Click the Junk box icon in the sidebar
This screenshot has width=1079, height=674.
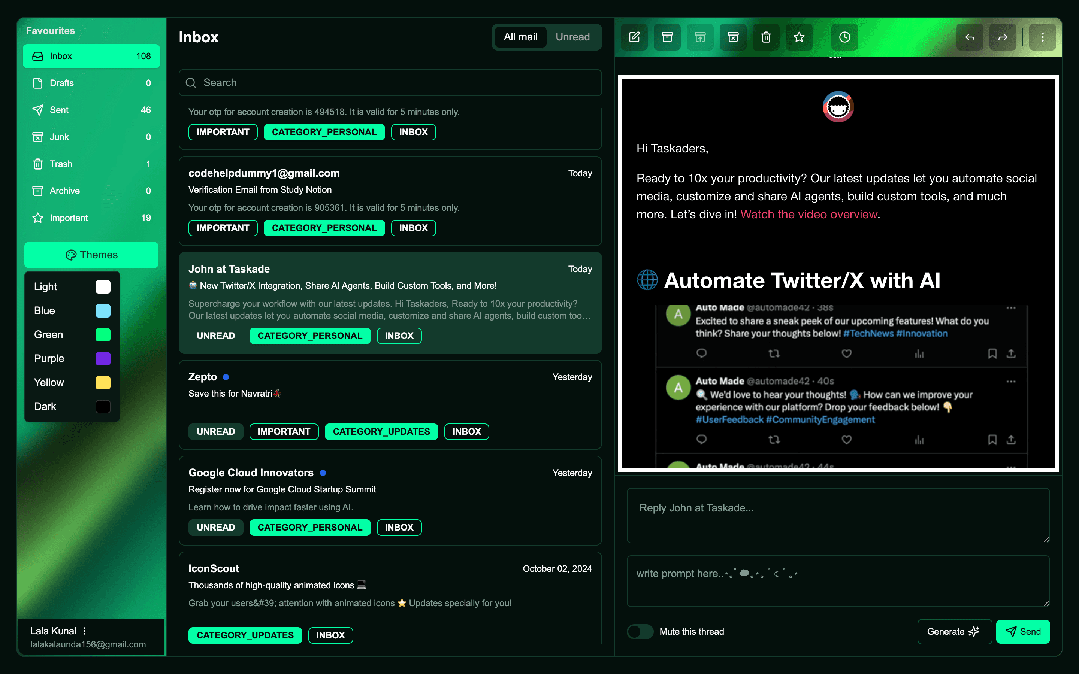click(x=38, y=137)
